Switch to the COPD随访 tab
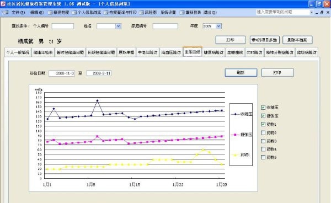 click(254, 52)
